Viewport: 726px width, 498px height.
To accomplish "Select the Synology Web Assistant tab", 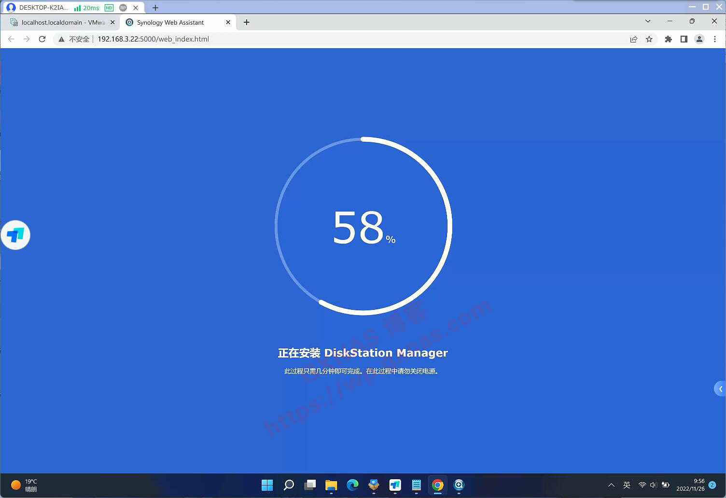I will [170, 22].
